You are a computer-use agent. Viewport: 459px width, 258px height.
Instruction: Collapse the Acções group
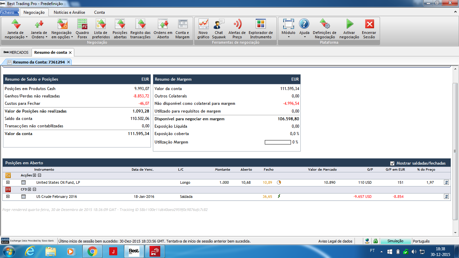39,175
